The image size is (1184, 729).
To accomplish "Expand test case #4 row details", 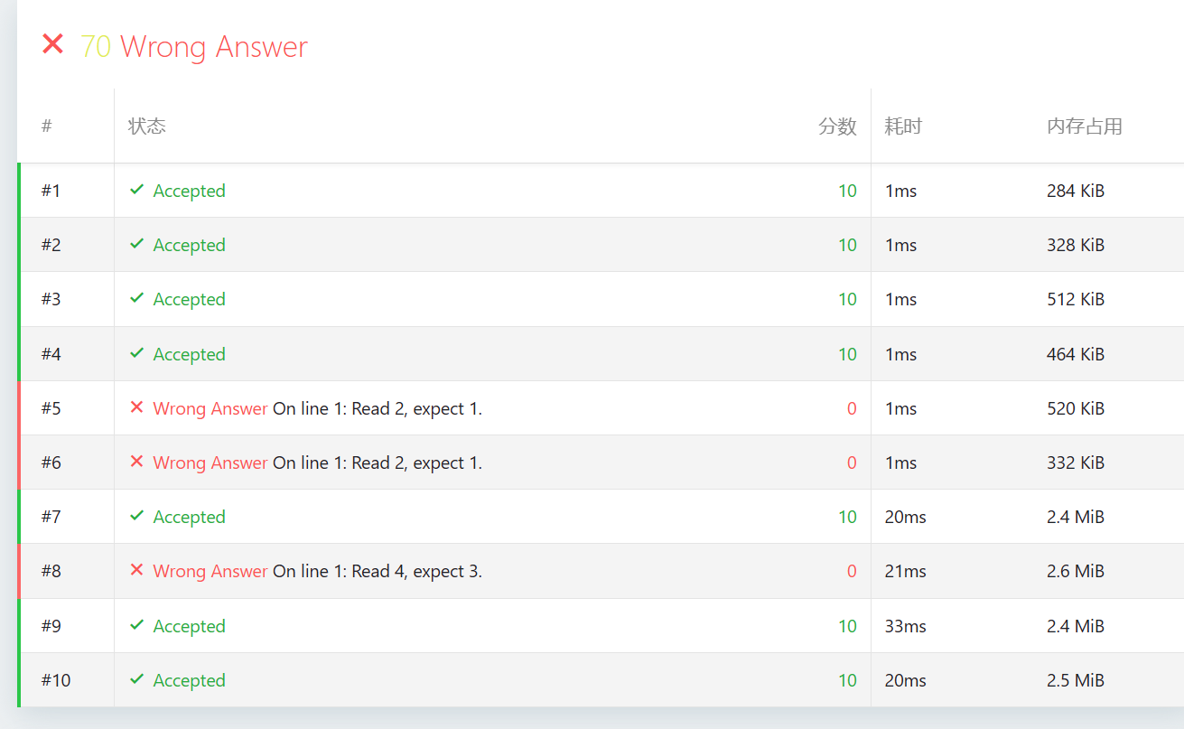I will [51, 354].
